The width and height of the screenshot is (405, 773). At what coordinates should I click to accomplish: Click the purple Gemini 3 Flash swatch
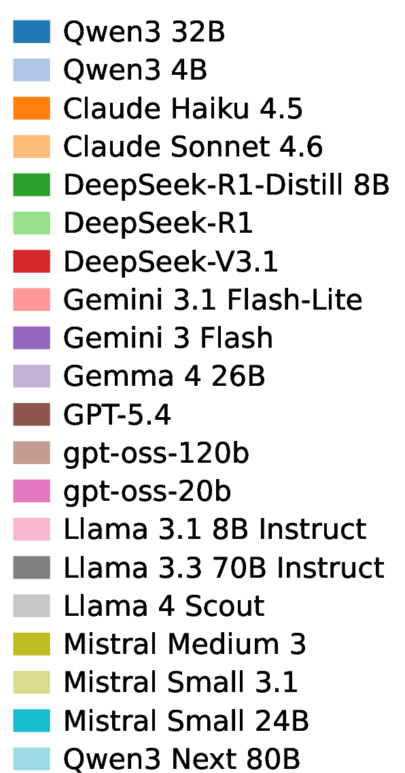tap(31, 338)
